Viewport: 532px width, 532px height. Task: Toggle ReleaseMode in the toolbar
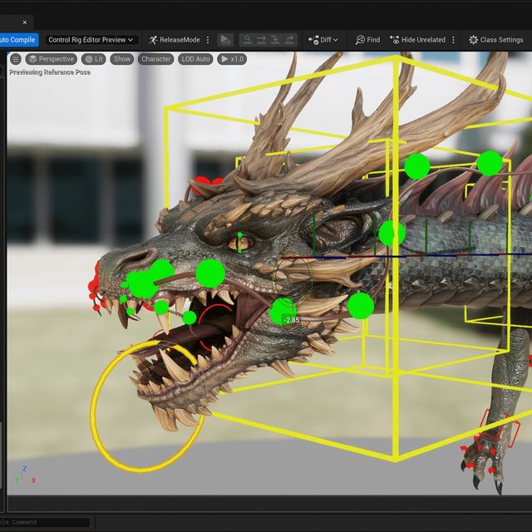point(174,39)
